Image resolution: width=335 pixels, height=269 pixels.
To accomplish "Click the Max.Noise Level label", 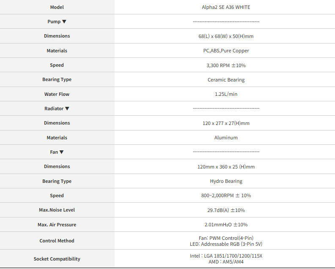I will pos(57,210).
